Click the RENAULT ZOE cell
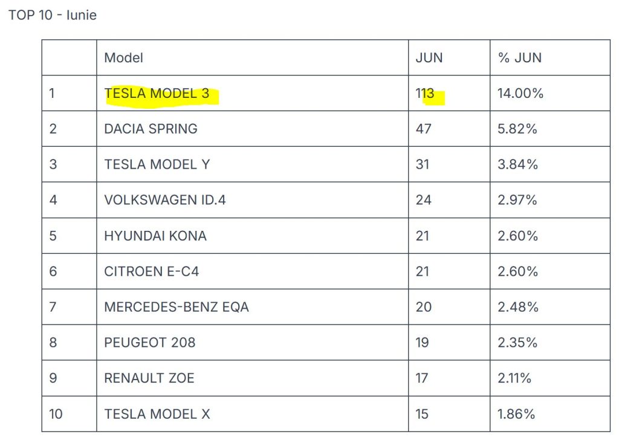Screen dimensions: 619x440 [149, 378]
